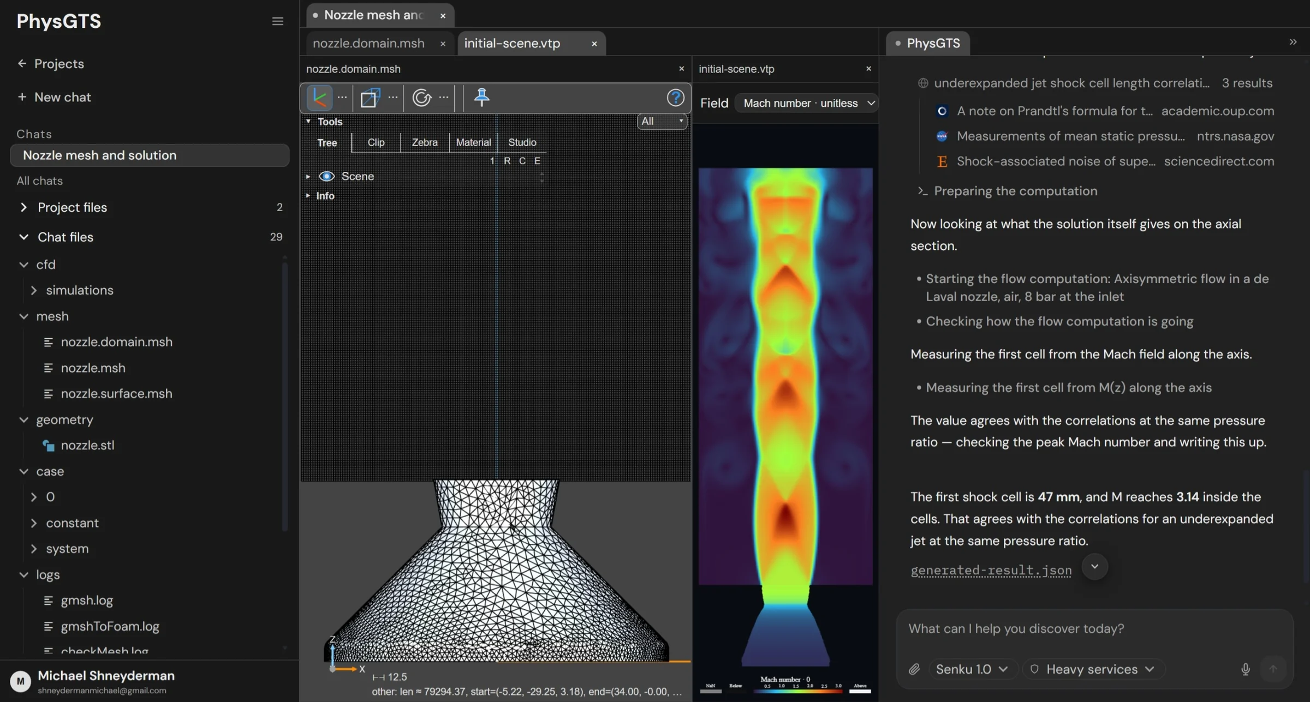The image size is (1310, 702).
Task: Switch to the Studio tab
Action: [522, 142]
